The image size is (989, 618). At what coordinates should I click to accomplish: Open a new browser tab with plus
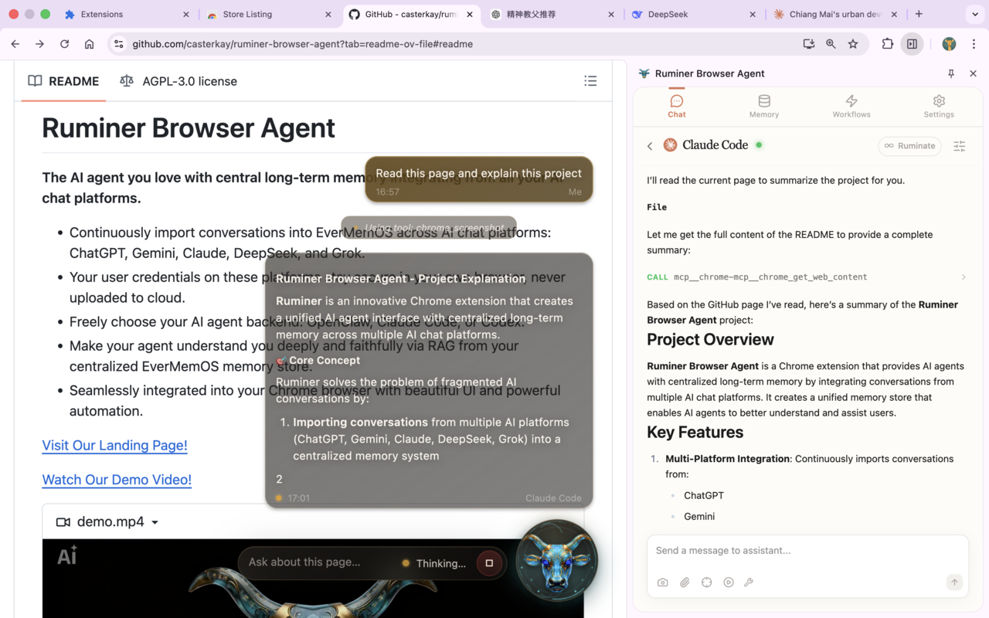(919, 14)
